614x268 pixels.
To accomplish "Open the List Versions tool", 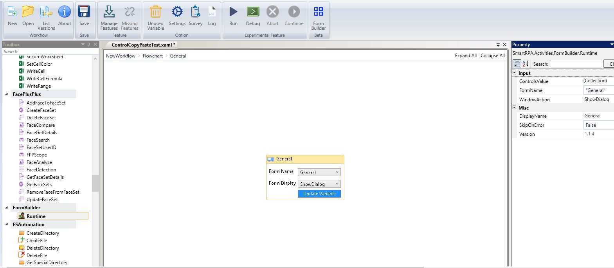I will click(46, 12).
